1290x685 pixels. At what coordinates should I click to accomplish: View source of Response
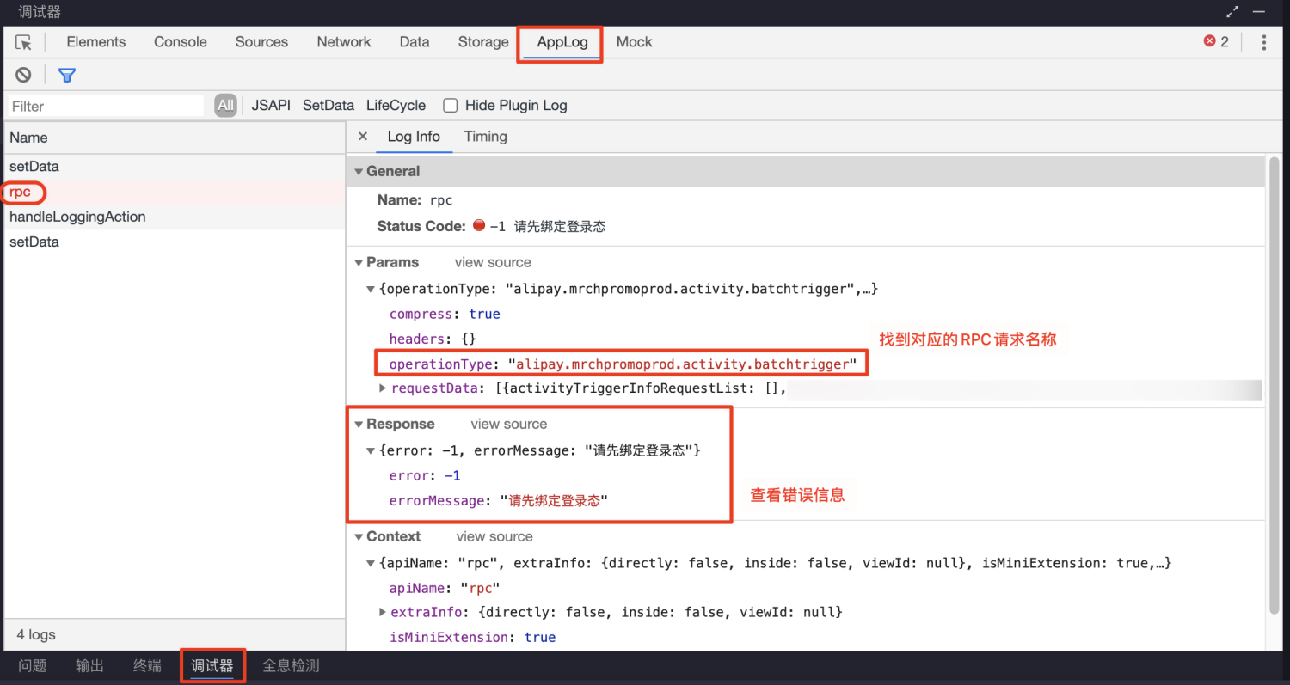[508, 424]
